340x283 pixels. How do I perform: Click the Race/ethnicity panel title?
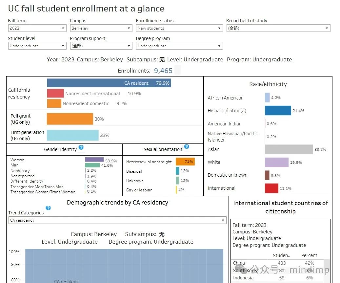click(x=268, y=84)
